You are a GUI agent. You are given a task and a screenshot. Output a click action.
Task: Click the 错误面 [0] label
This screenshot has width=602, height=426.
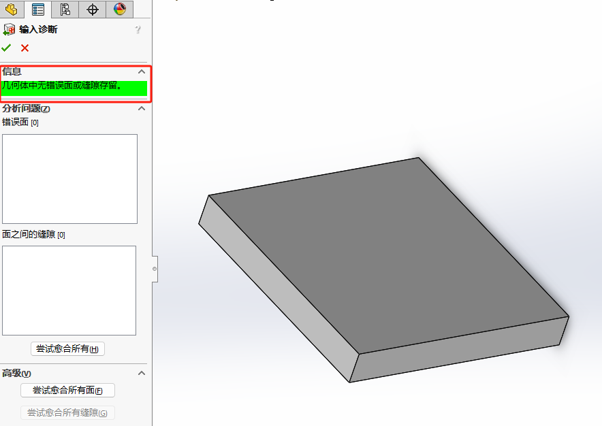click(20, 122)
